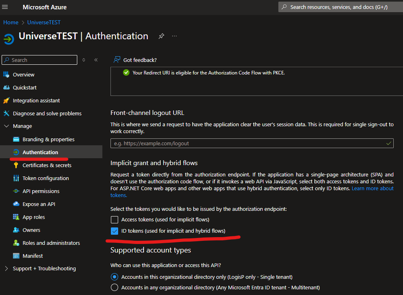403x295 pixels.
Task: Enable Access tokens for implicit flows
Action: [x=115, y=220]
